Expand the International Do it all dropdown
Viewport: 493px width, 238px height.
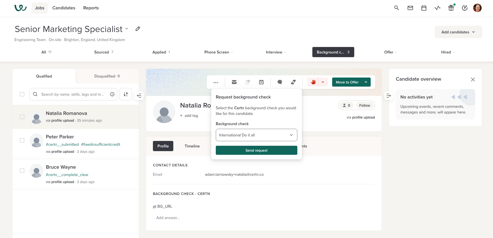[256, 135]
